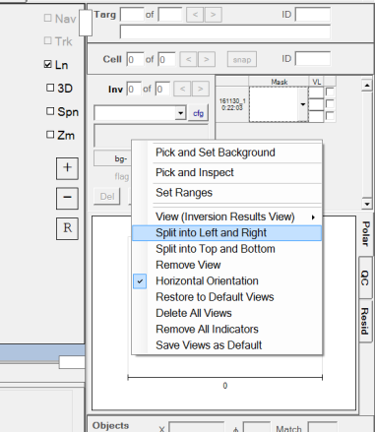Select Split into Left and Right
This screenshot has height=432, width=375.
(x=227, y=233)
